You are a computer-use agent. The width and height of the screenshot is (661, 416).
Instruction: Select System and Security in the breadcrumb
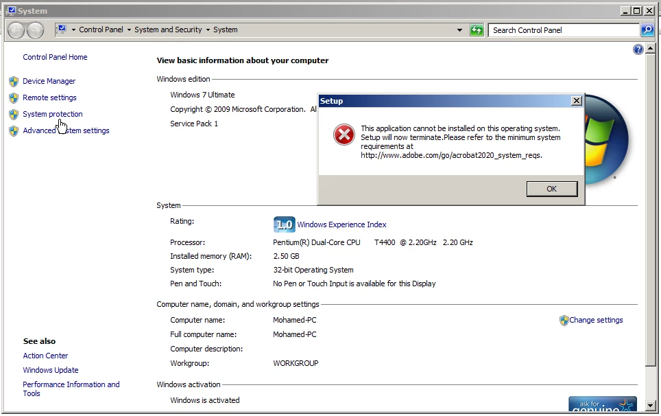click(168, 30)
